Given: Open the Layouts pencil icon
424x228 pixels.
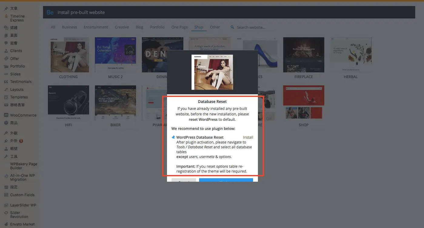Looking at the screenshot, I should 6,90.
